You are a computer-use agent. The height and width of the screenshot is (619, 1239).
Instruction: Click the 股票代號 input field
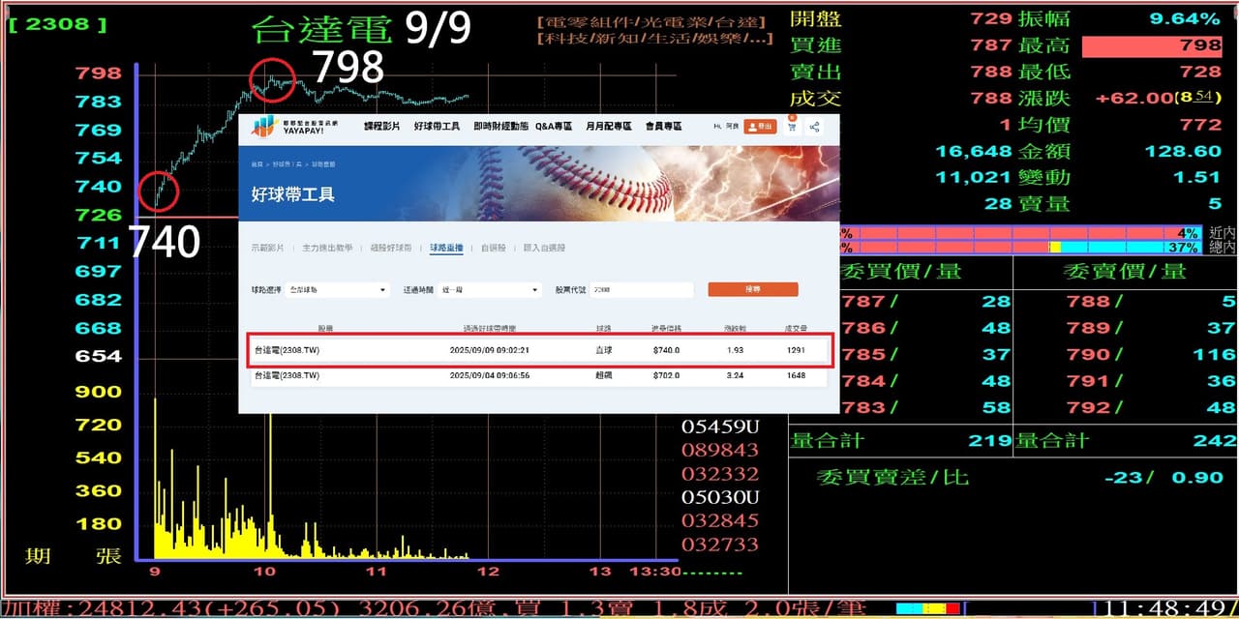643,289
